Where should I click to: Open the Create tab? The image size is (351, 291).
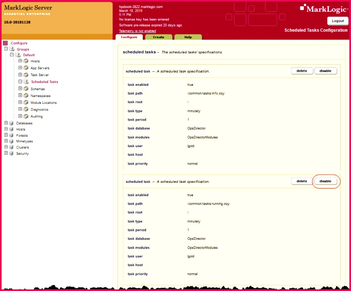(x=159, y=37)
